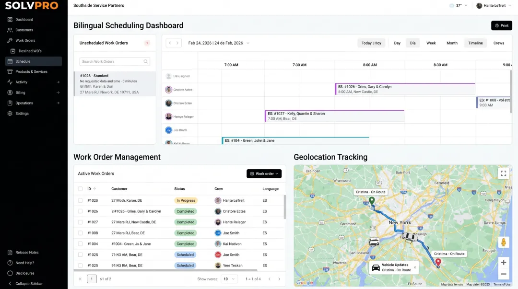Viewport: 518px width, 289px height.
Task: Check the 27 Moth, Karon, DE row
Action: pos(80,200)
